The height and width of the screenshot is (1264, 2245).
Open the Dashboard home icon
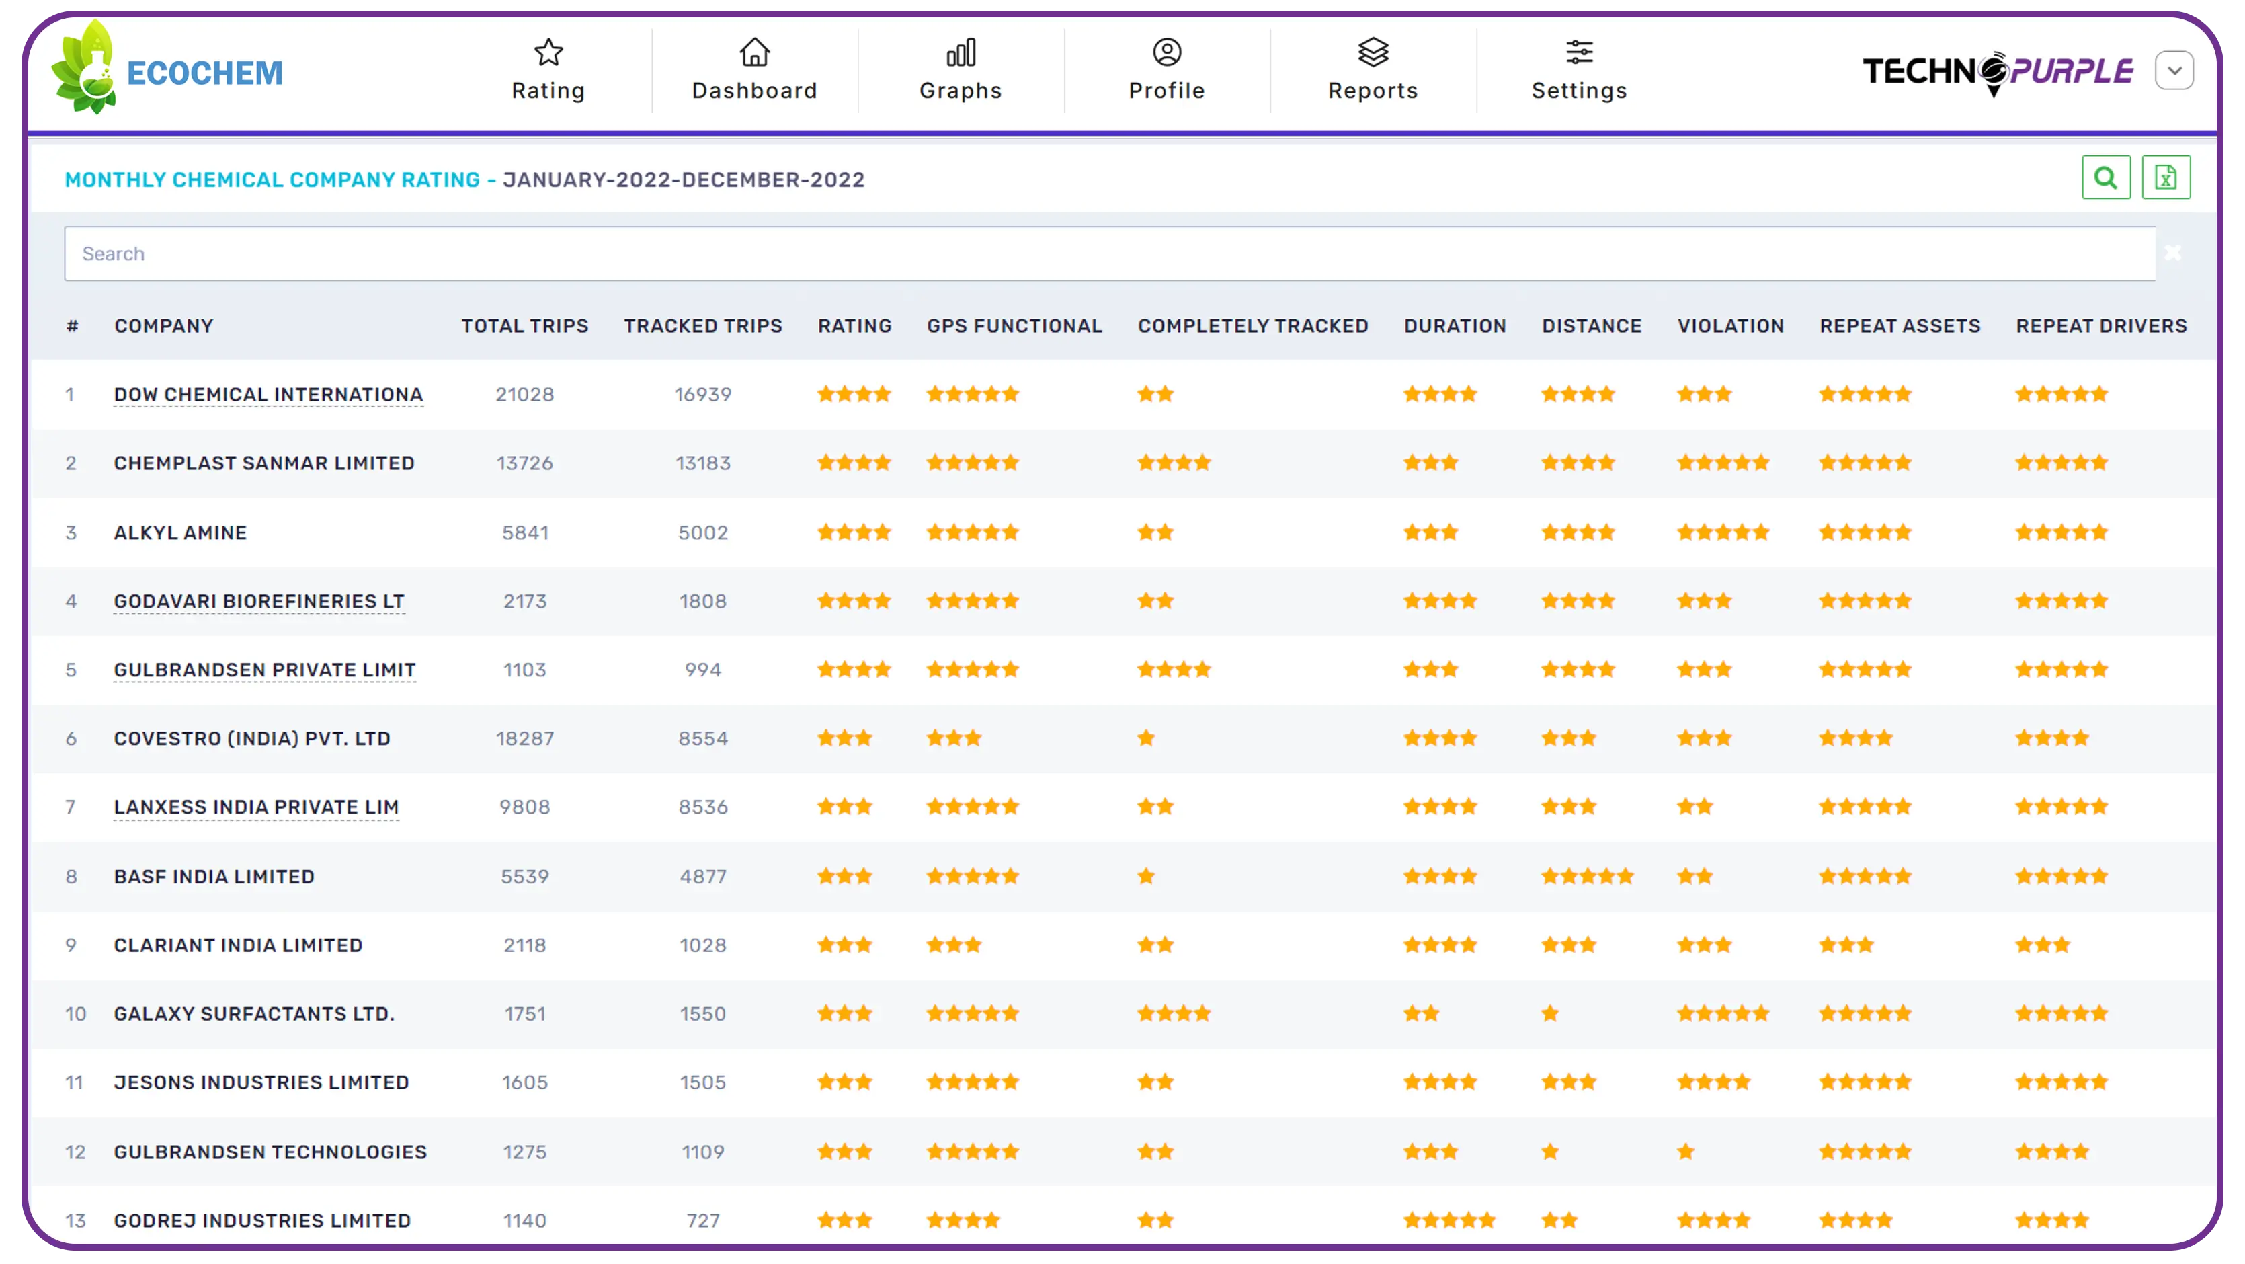[754, 52]
